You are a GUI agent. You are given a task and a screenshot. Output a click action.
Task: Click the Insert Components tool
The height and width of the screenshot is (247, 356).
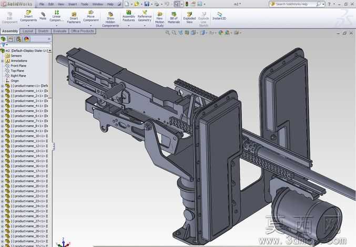point(28,16)
